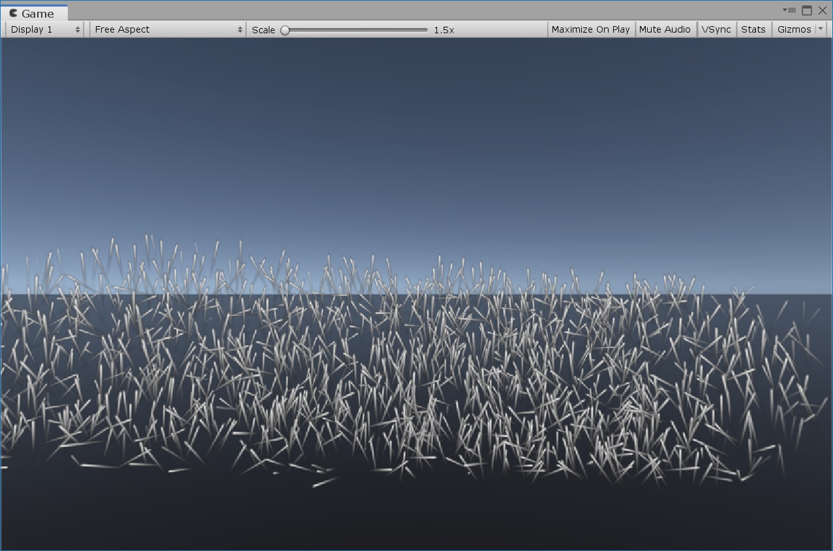
Task: Toggle Mute Audio
Action: pyautogui.click(x=665, y=29)
